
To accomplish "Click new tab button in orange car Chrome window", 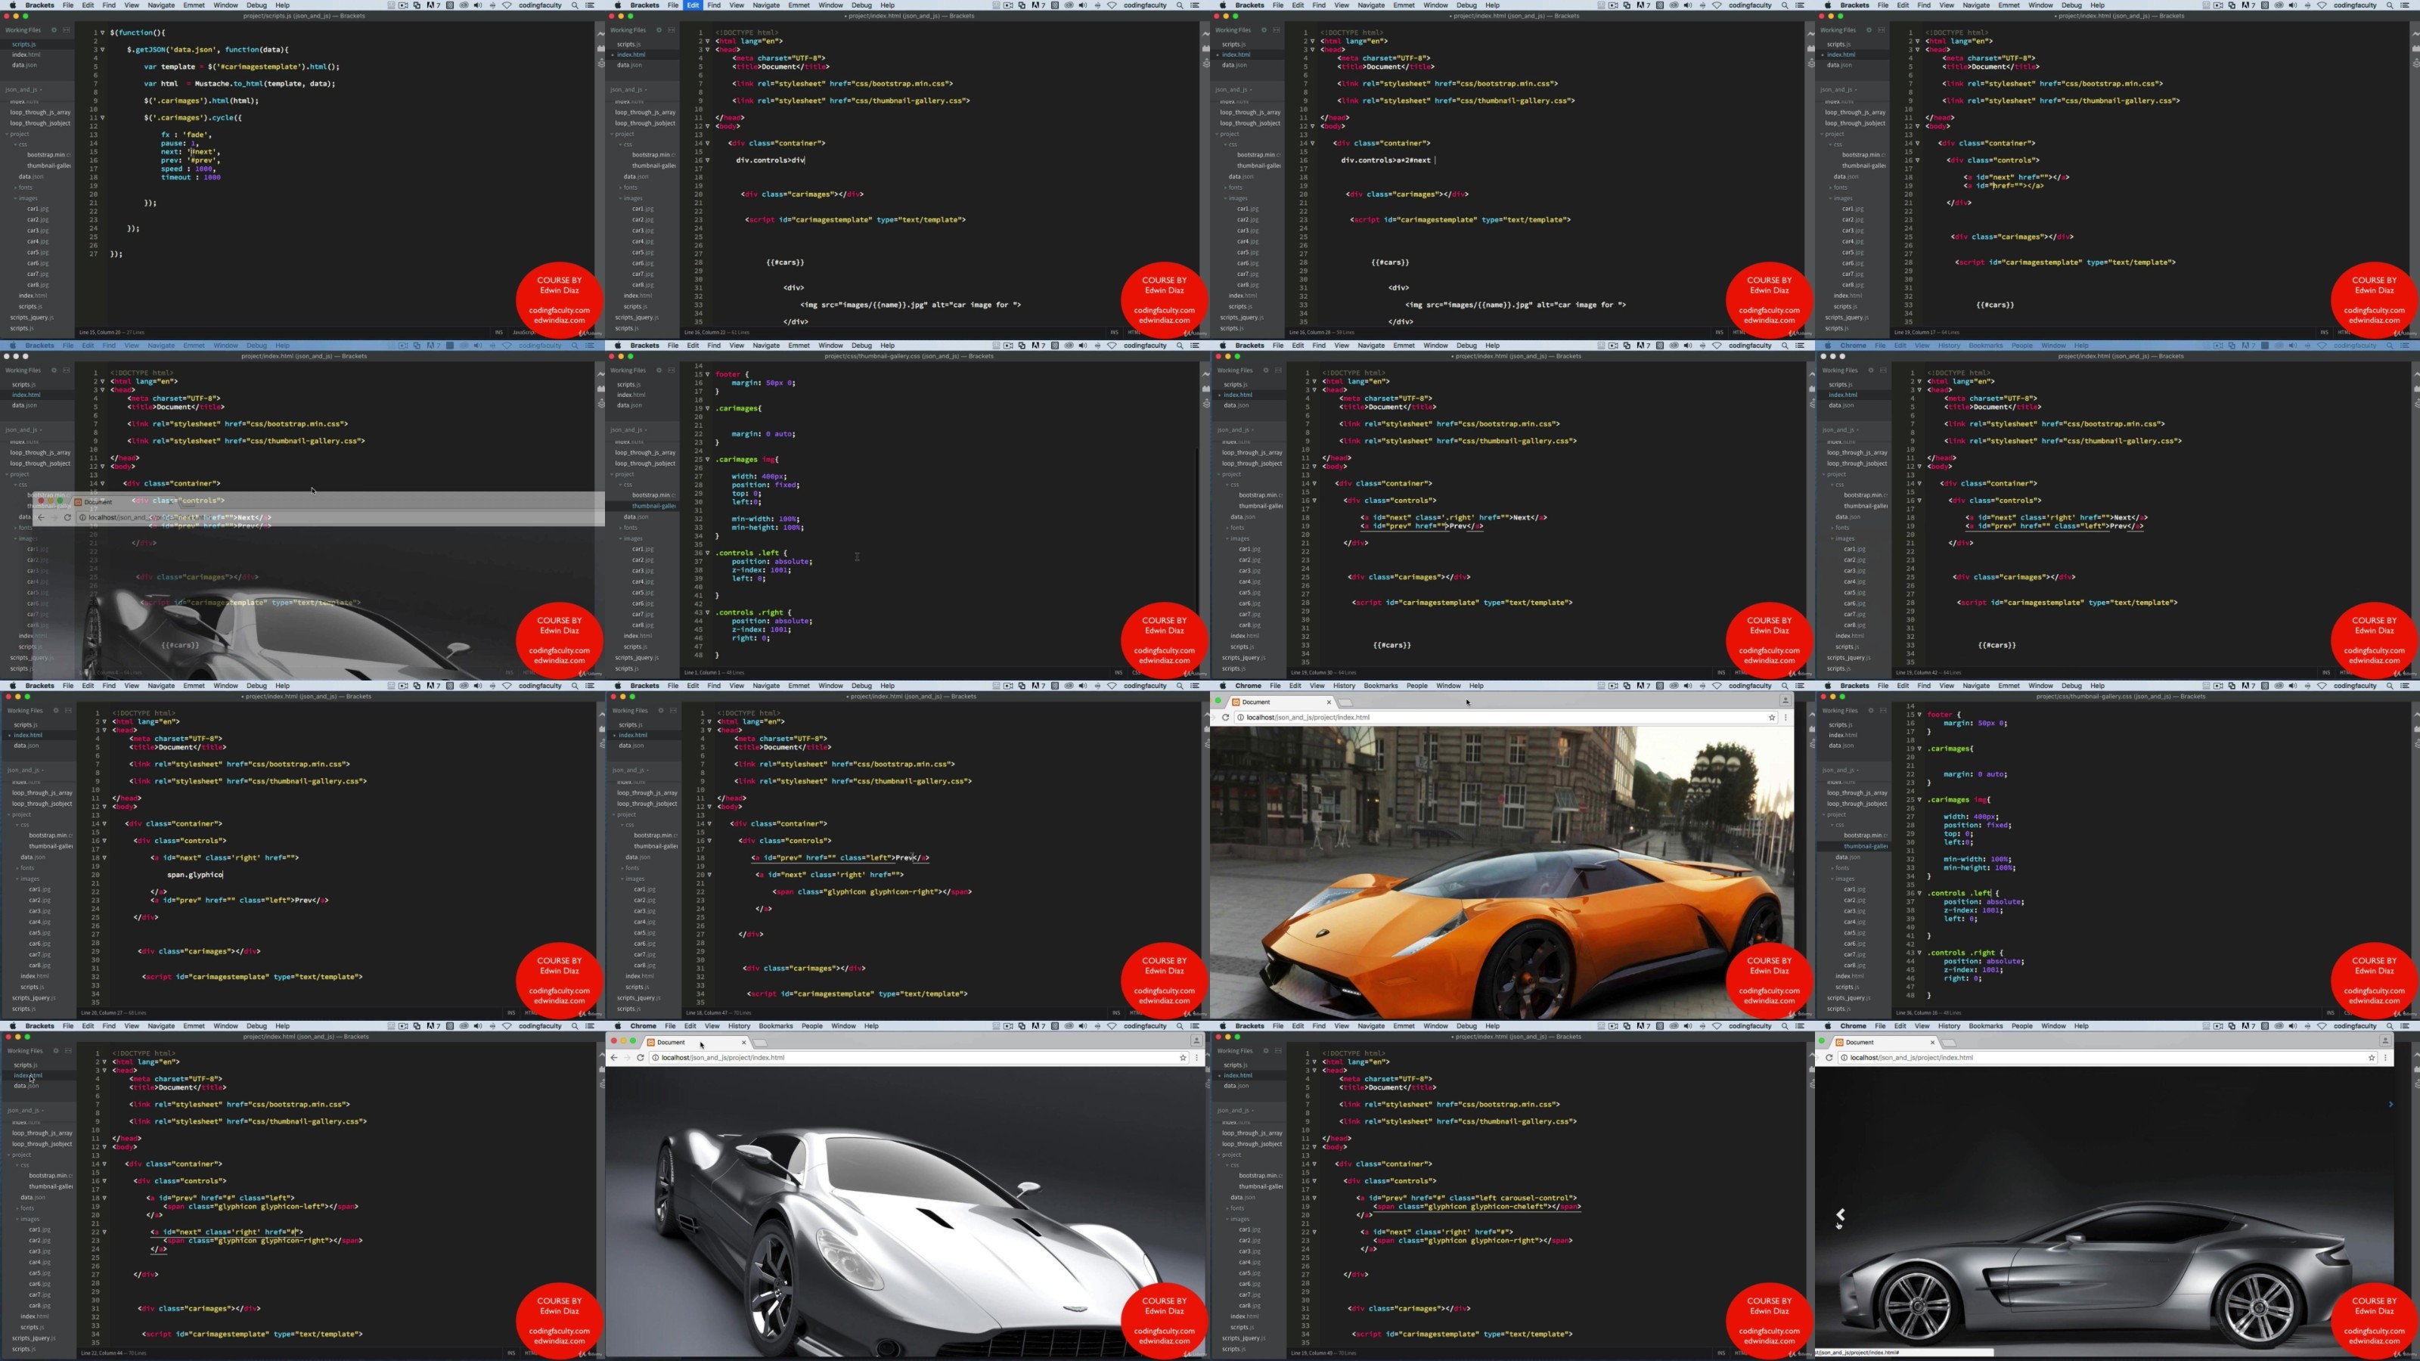I will (x=1345, y=702).
